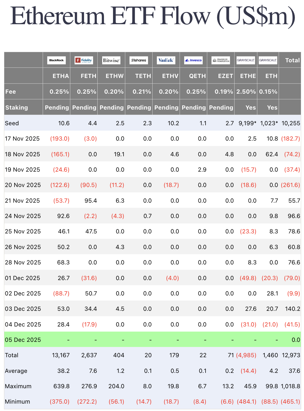Click the 17 Nov 2025 date

[22, 139]
